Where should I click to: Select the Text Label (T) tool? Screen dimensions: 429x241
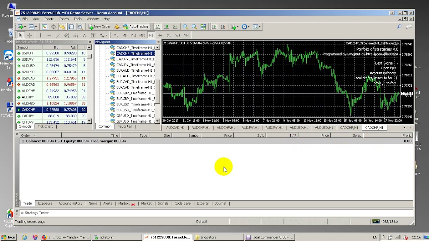93,35
